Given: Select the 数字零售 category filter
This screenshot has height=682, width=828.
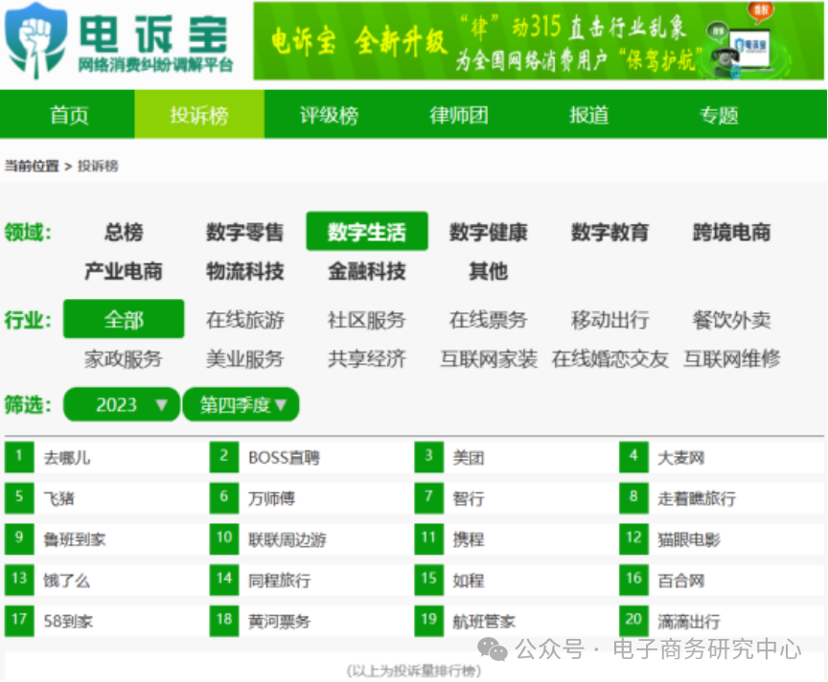Looking at the screenshot, I should (x=242, y=232).
